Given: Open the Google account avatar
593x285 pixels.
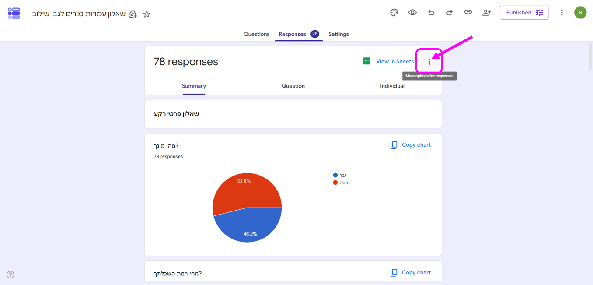Looking at the screenshot, I should [x=580, y=13].
